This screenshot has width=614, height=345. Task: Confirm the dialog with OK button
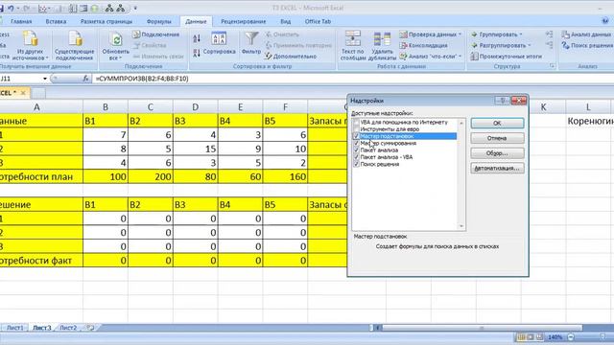(x=497, y=124)
